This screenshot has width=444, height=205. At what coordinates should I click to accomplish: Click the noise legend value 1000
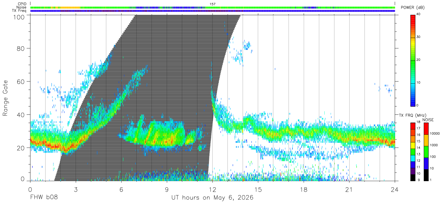pyautogui.click(x=434, y=145)
